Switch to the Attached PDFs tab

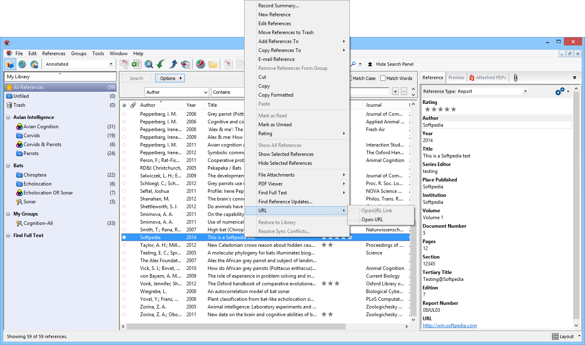(488, 78)
